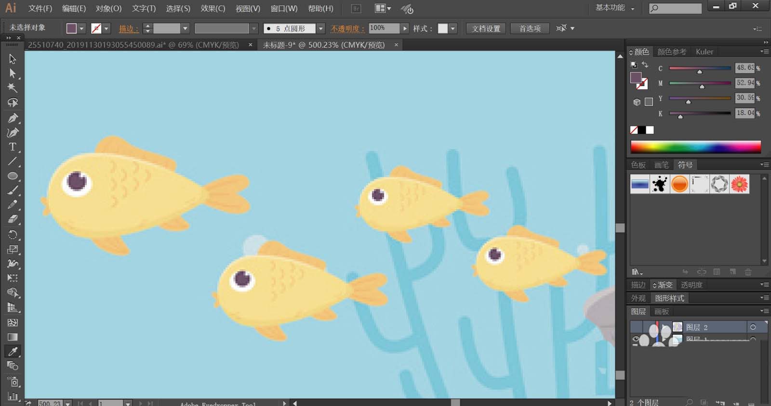Pick the Eyedropper tool
Image resolution: width=771 pixels, height=406 pixels.
point(13,351)
